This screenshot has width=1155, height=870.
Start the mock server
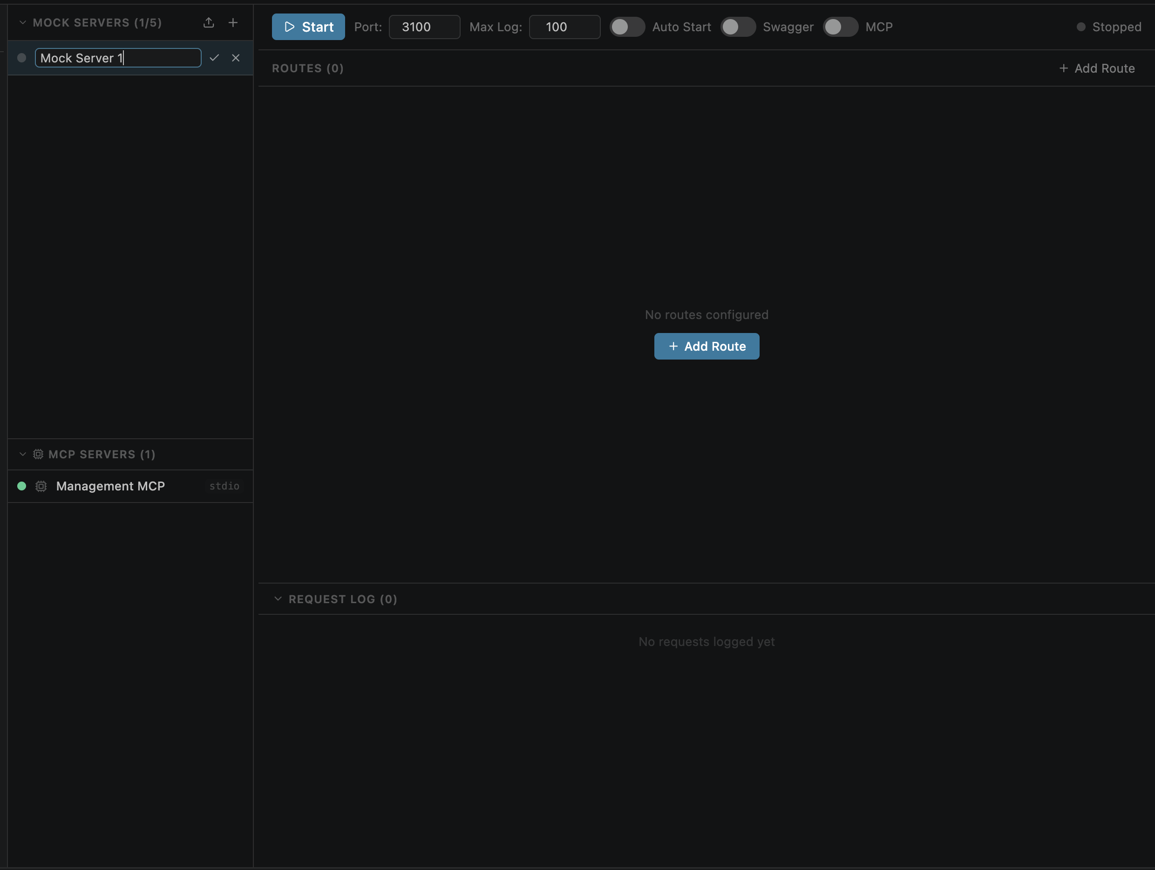[x=308, y=27]
